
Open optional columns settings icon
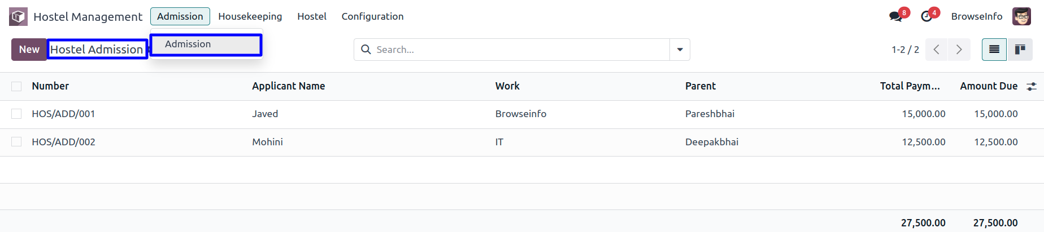1032,86
